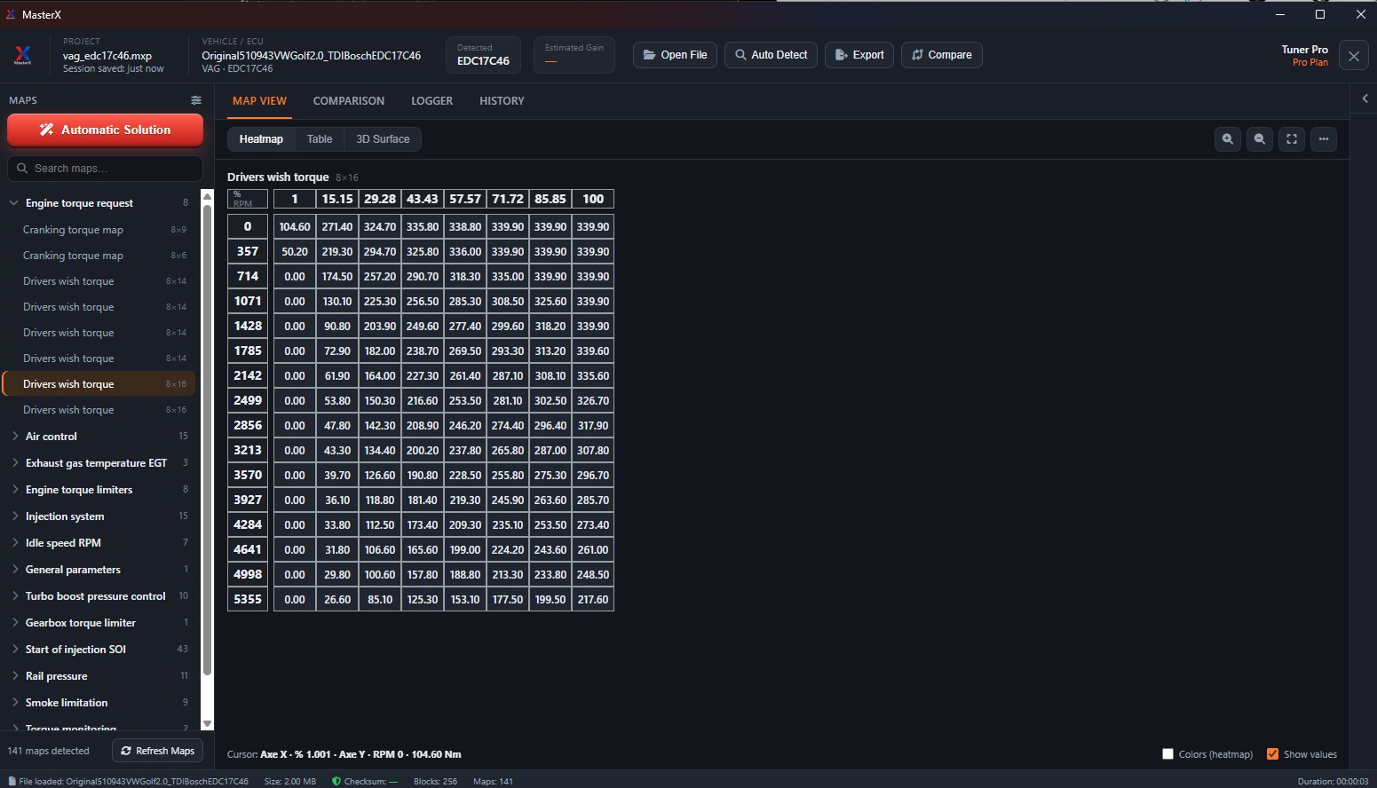Click the search magnifier icon
The image size is (1377, 788).
(22, 169)
